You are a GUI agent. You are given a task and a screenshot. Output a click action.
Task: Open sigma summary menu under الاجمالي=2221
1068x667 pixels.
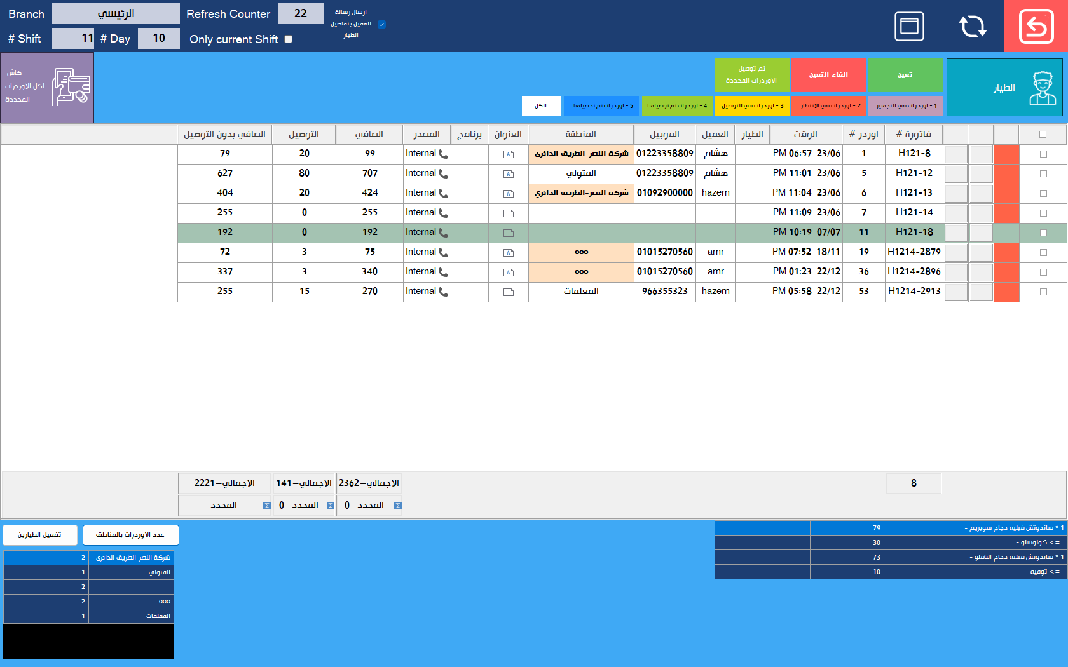pyautogui.click(x=266, y=506)
